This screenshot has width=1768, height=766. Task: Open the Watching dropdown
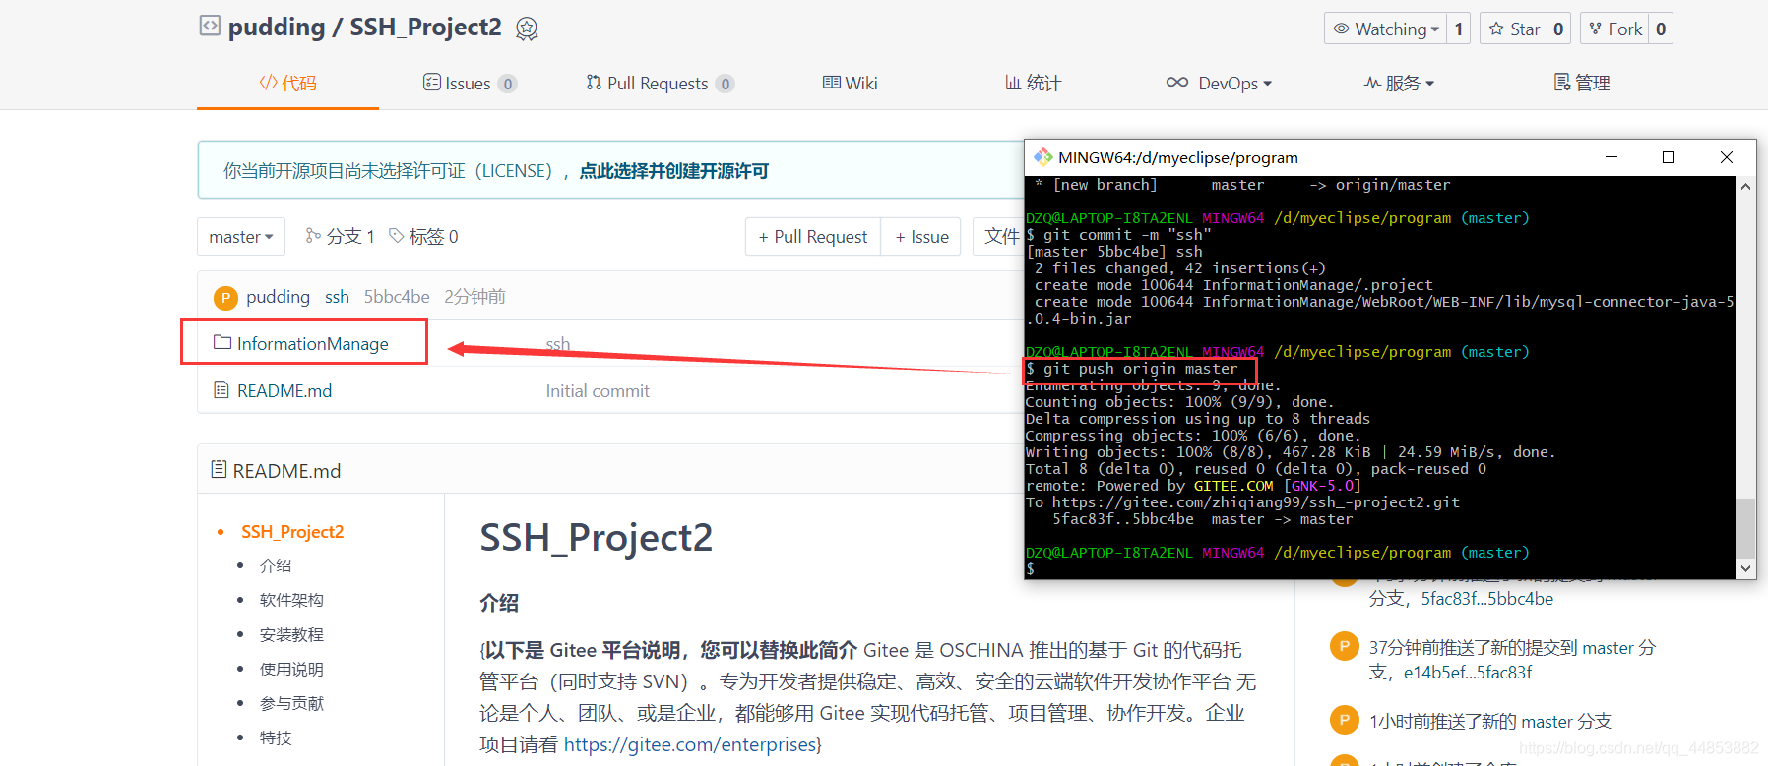point(1386,29)
